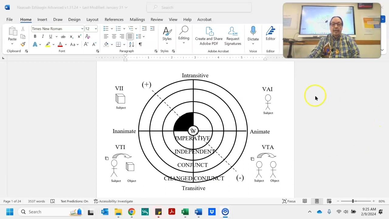Click Create and Share Adobe PDF
This screenshot has width=389, height=219.
point(209,36)
